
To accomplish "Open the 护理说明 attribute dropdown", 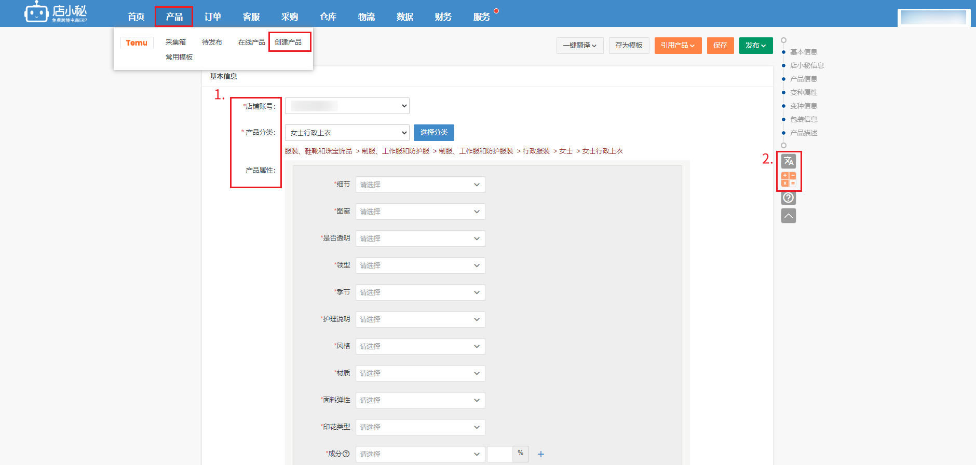I will [x=421, y=319].
